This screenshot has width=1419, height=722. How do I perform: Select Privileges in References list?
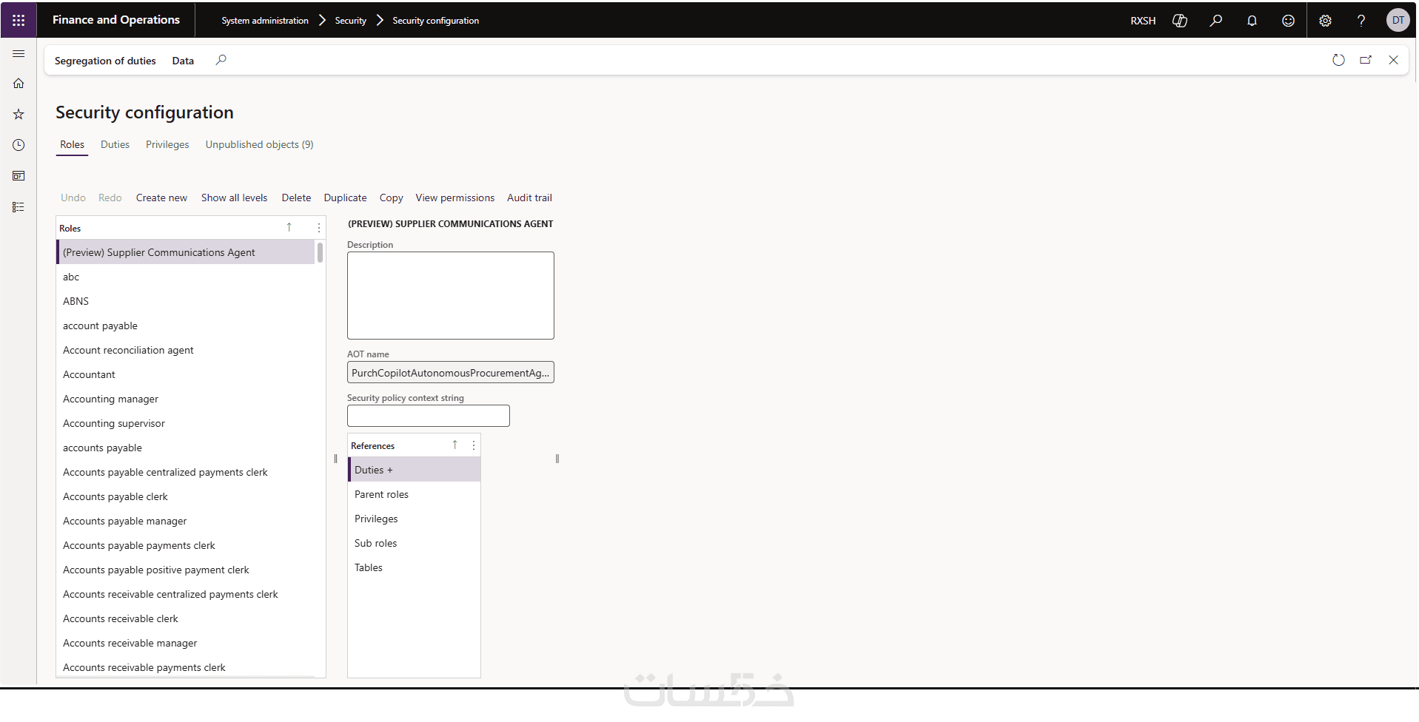(415, 519)
